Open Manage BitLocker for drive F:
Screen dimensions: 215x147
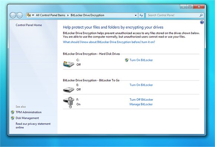point(141,104)
